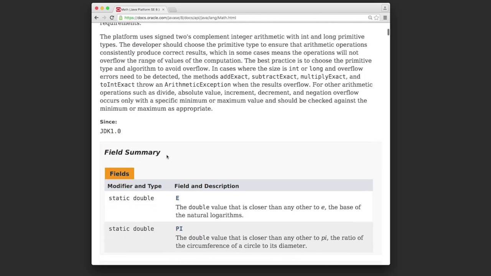Screen dimensions: 491x276
Task: Click the browser back arrow
Action: coord(96,18)
